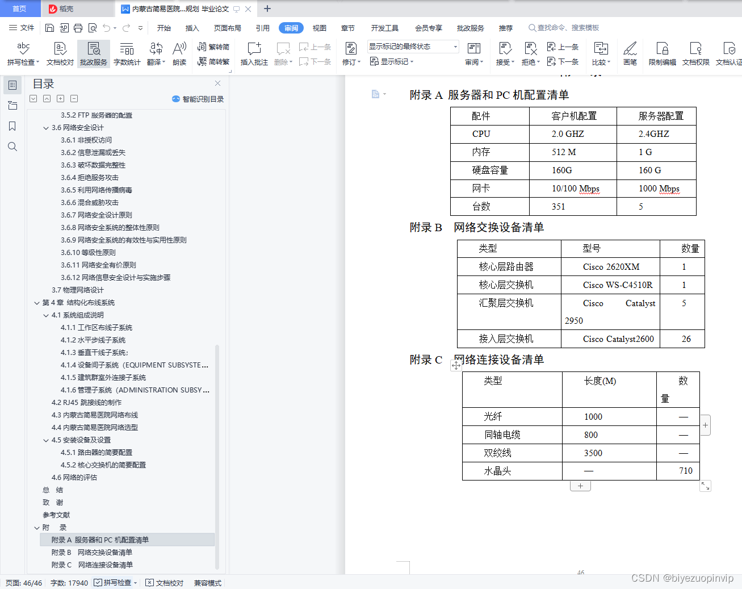This screenshot has width=742, height=589.
Task: Select TOC item Appendix C connection devices
Action: pos(92,565)
